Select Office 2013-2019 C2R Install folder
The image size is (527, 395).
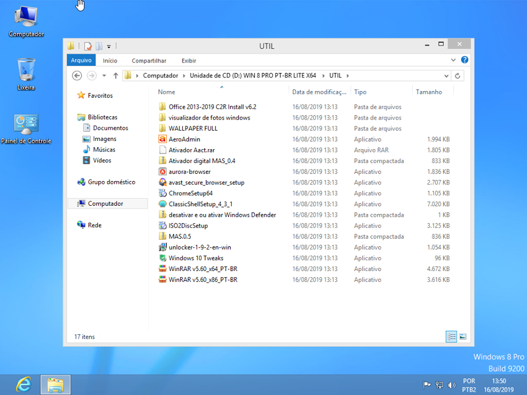click(208, 107)
